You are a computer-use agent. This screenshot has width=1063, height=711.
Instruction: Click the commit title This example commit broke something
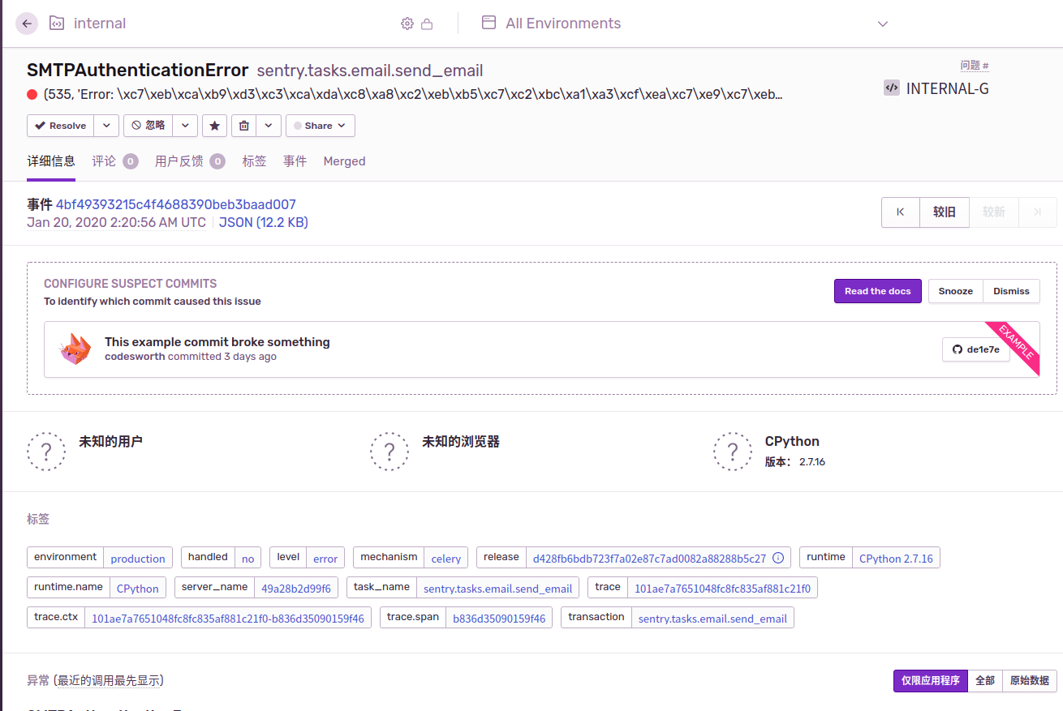(x=217, y=342)
